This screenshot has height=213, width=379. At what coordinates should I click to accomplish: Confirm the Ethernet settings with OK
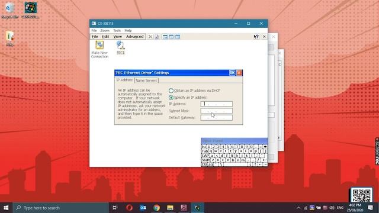pyautogui.click(x=232, y=73)
